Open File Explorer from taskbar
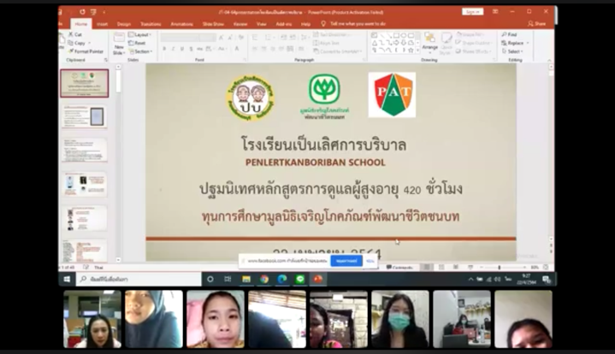The image size is (615, 354). click(246, 279)
